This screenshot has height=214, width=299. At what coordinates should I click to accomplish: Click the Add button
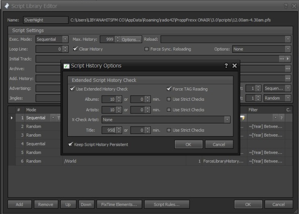[20, 204]
